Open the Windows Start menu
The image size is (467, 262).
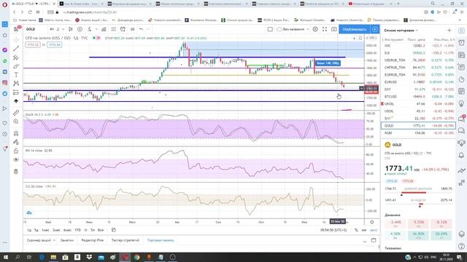[5, 257]
